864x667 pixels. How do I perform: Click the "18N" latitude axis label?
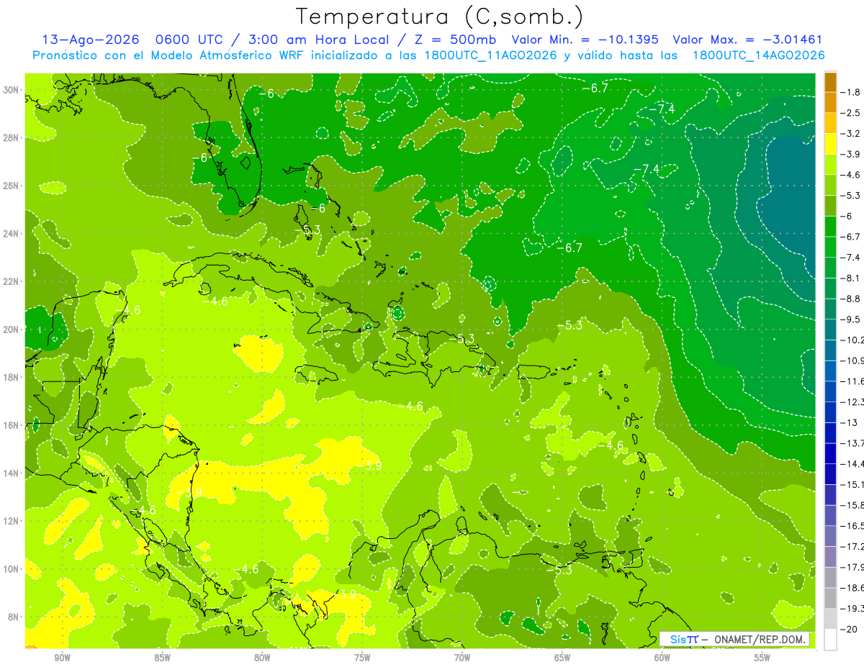click(x=12, y=376)
